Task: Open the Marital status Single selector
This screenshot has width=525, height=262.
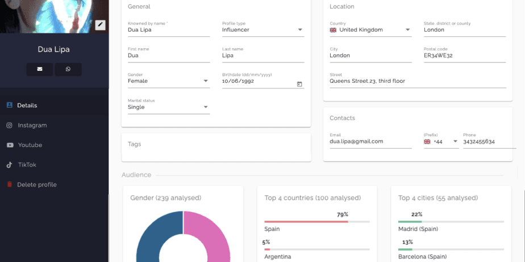Action: pos(169,106)
